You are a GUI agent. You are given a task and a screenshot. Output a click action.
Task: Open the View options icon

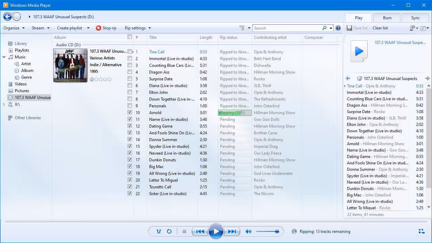[242, 28]
